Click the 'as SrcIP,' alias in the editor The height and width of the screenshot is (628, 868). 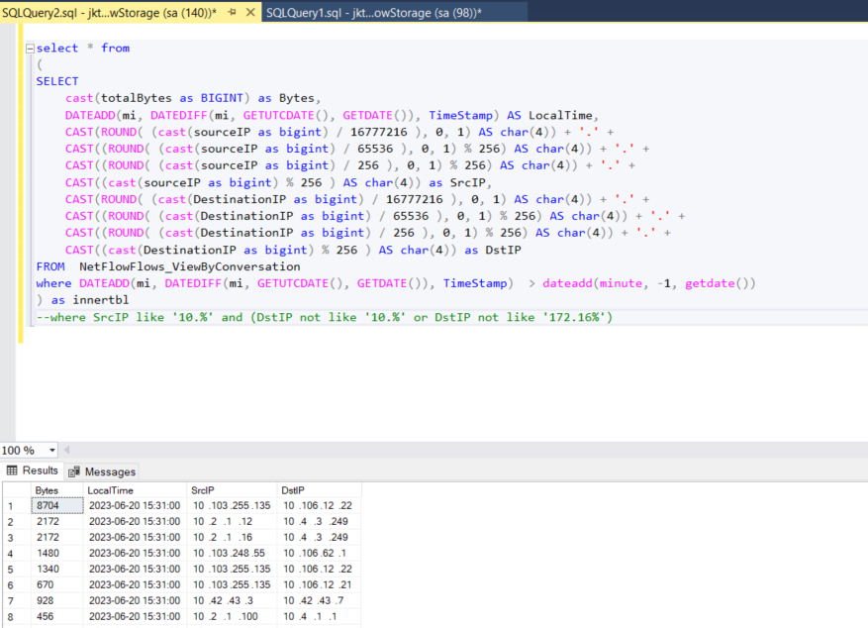(x=460, y=182)
